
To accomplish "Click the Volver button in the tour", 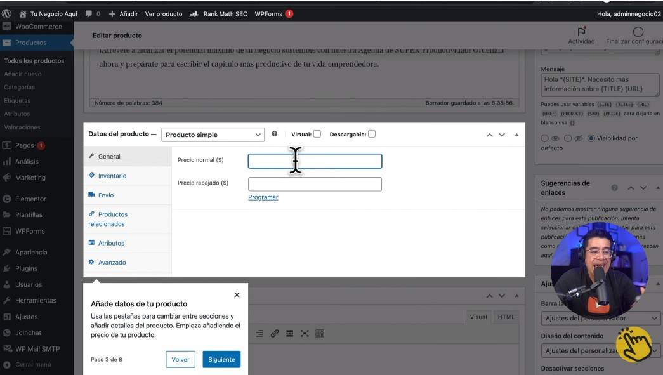I will coord(181,359).
